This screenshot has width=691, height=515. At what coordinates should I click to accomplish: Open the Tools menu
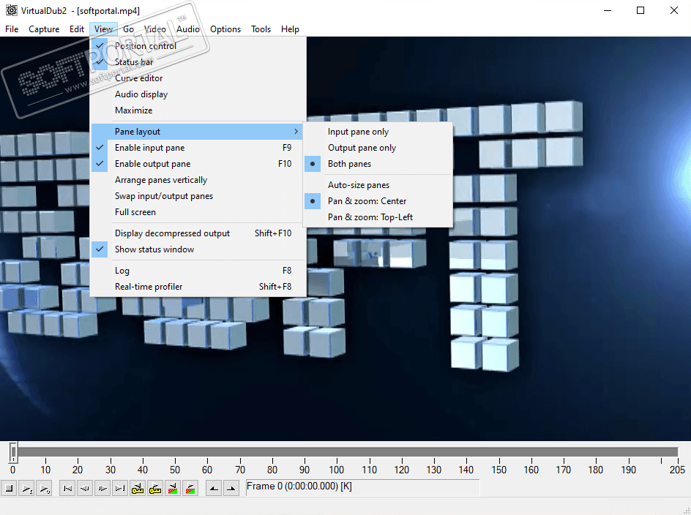pyautogui.click(x=261, y=29)
